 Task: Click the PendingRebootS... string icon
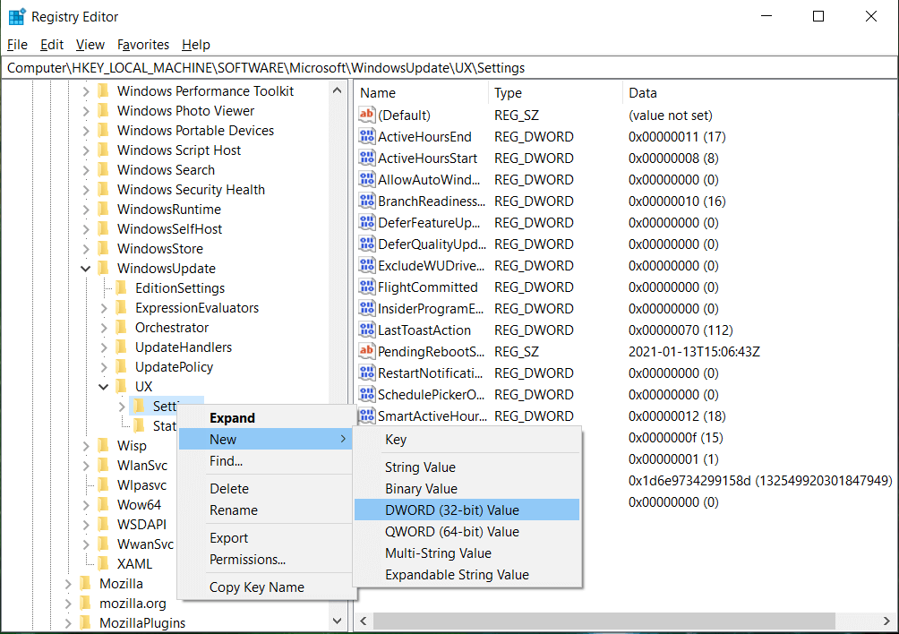click(366, 351)
